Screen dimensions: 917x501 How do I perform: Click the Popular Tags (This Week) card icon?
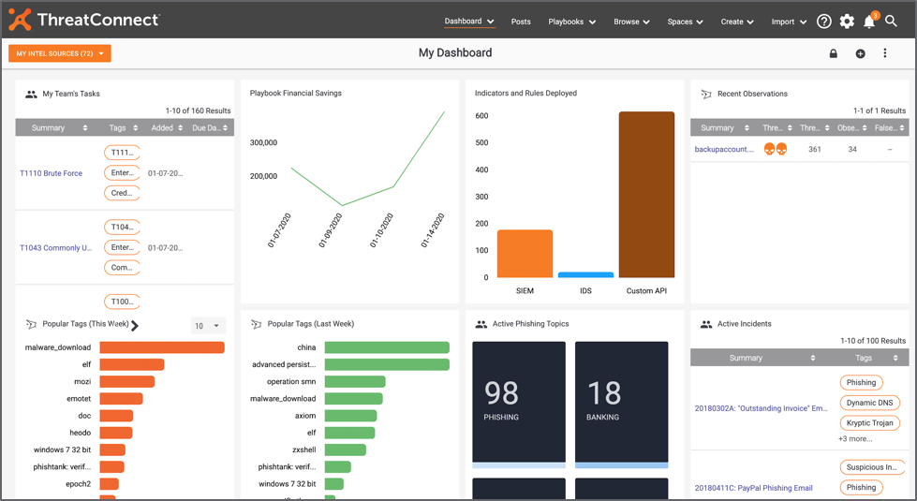(31, 324)
